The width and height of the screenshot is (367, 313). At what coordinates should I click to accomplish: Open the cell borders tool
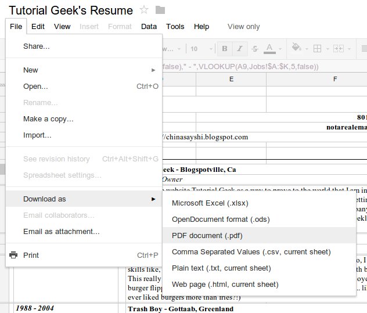click(x=317, y=49)
